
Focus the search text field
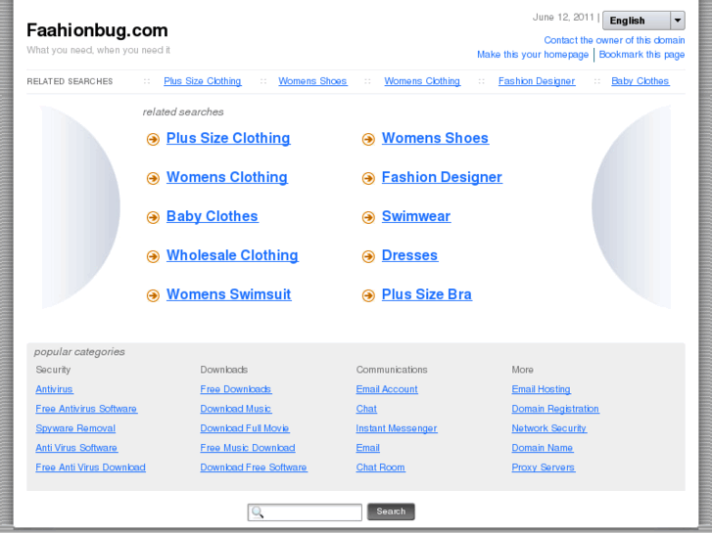(305, 512)
